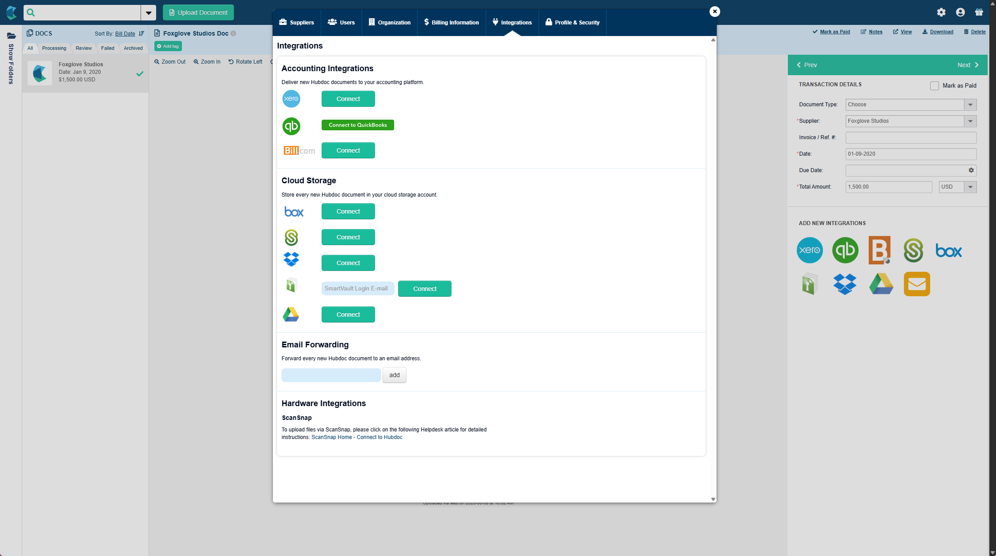Open the search options dropdown arrow

coord(149,13)
